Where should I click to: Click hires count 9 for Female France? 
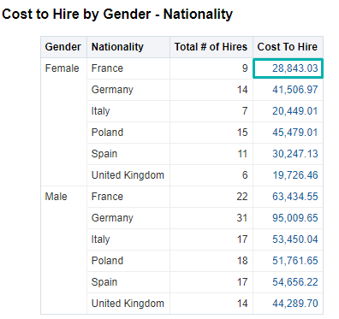(x=245, y=68)
